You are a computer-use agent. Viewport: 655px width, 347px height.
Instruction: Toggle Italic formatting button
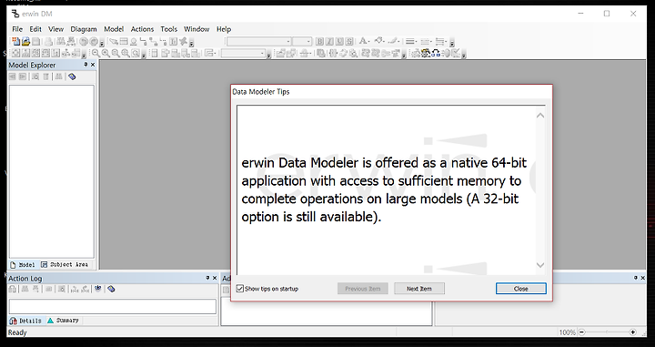pos(329,41)
